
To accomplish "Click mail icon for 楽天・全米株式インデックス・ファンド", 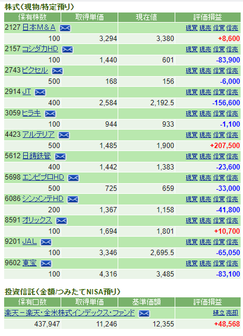I will 144,314.
